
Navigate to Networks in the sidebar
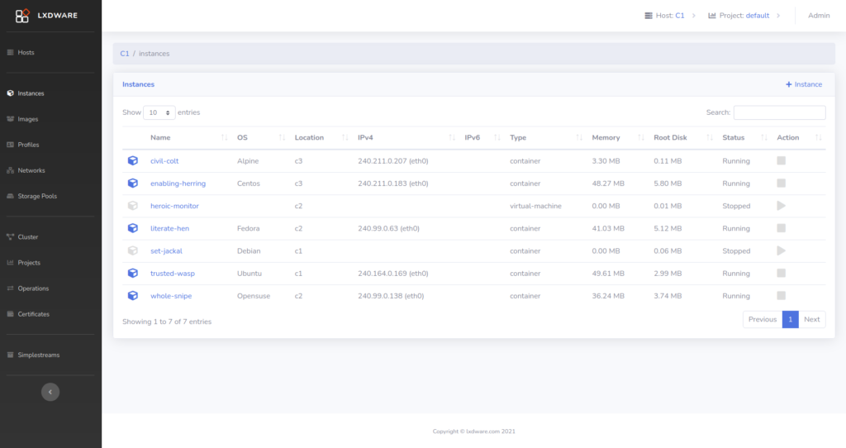click(31, 170)
